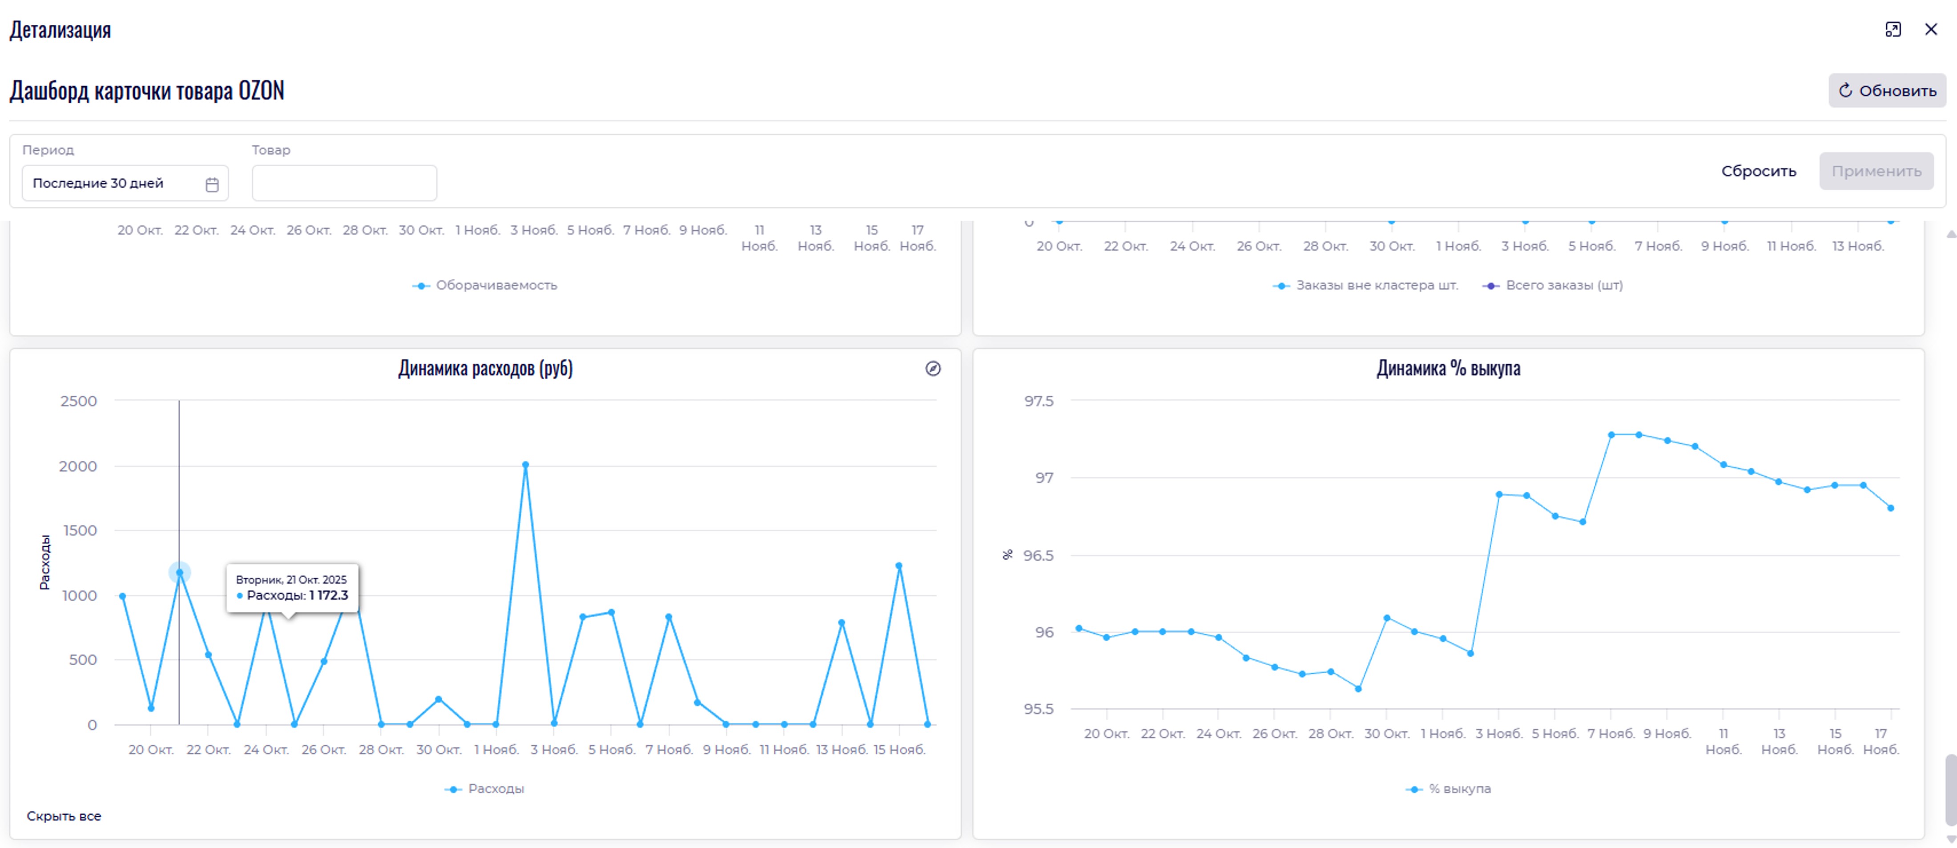Click the Сбросить button

[x=1758, y=171]
